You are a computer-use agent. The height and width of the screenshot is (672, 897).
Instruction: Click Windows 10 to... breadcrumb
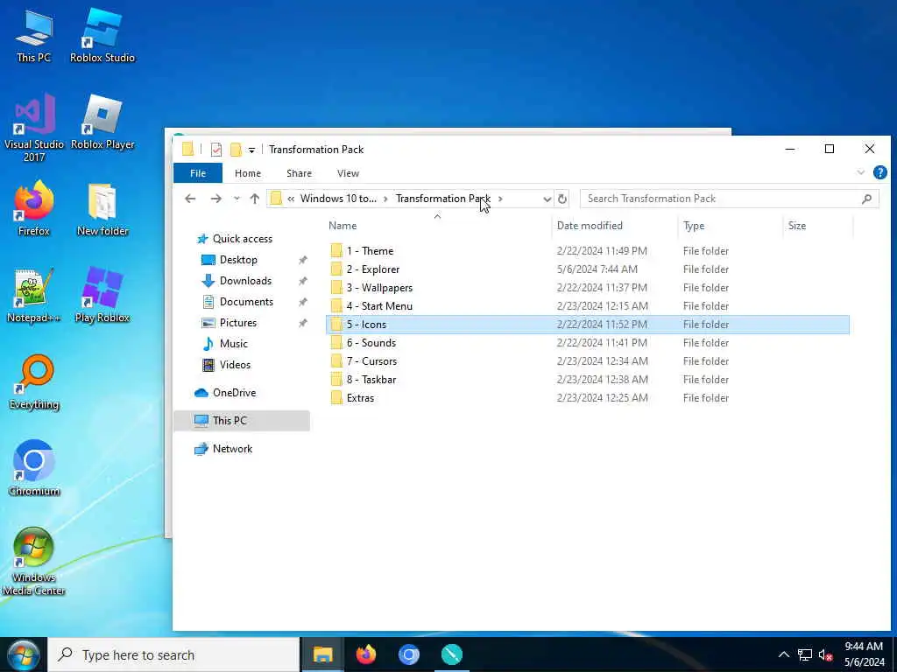click(x=339, y=199)
